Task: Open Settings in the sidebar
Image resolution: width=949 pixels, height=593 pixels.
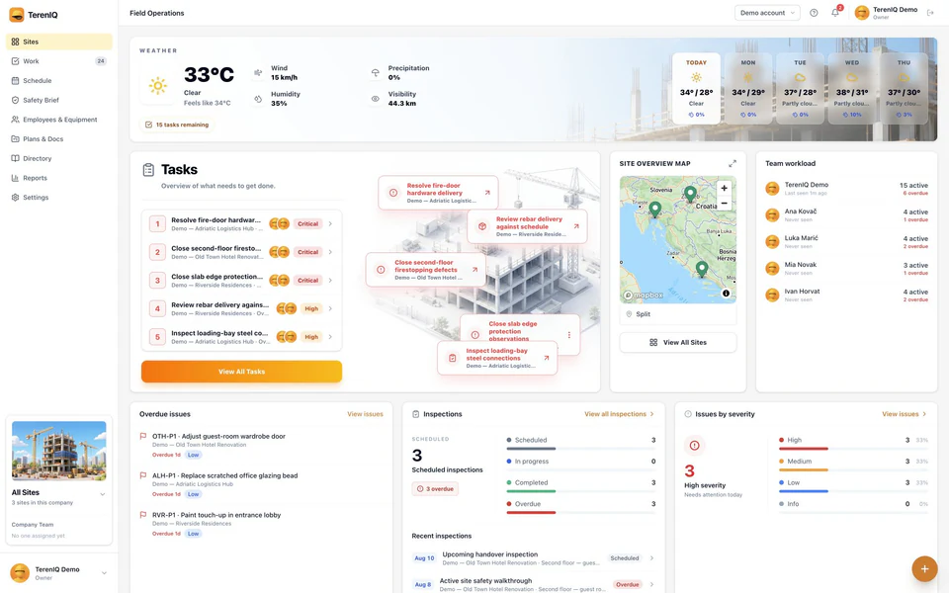Action: point(58,198)
